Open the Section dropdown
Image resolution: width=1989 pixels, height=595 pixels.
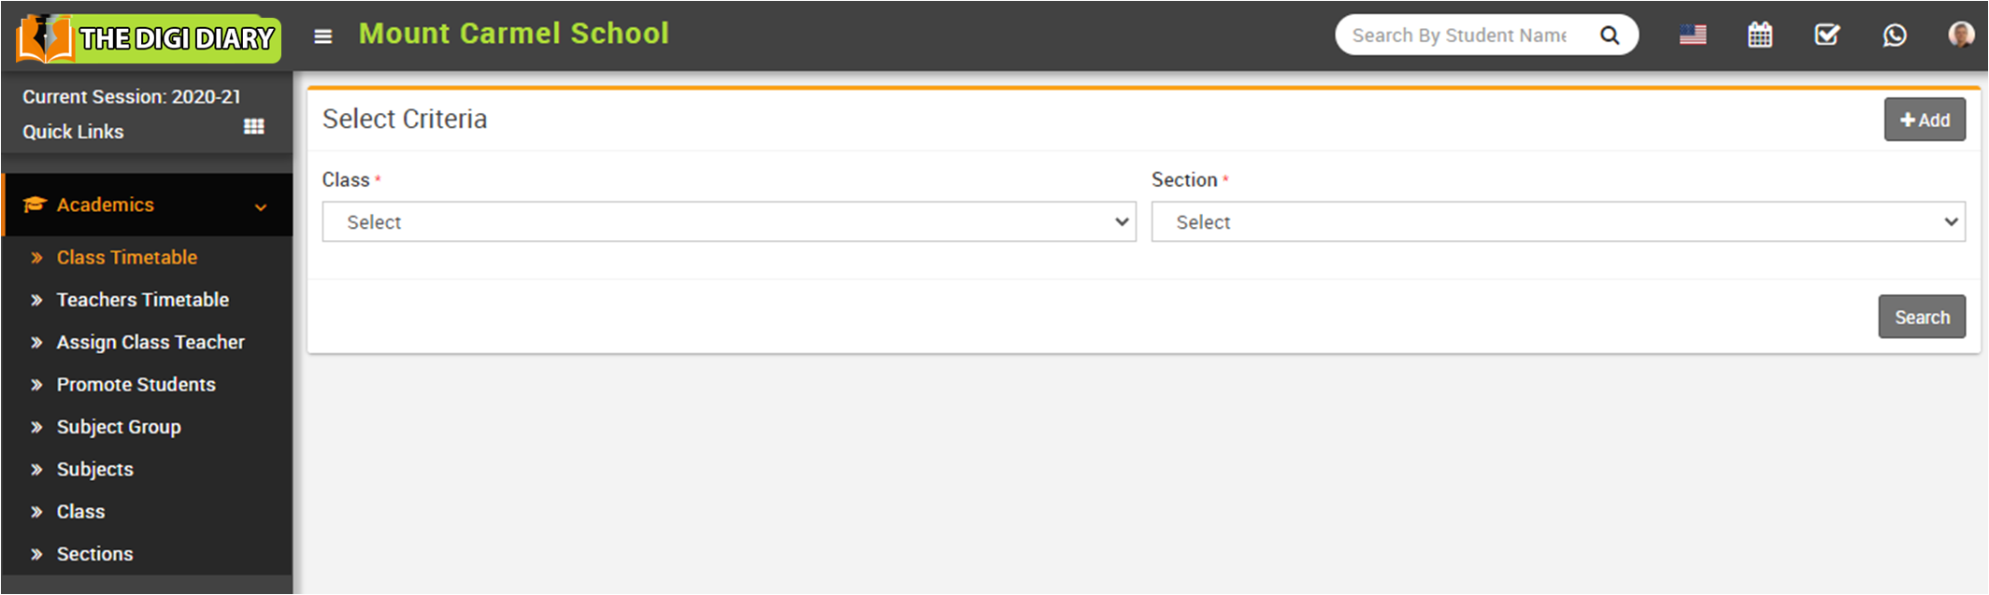tap(1557, 222)
